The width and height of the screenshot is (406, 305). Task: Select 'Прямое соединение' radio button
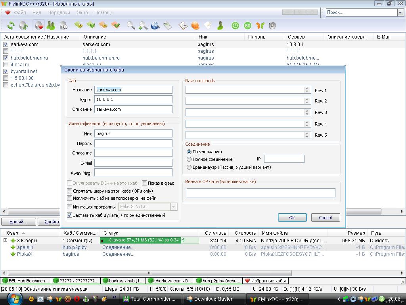tap(189, 159)
